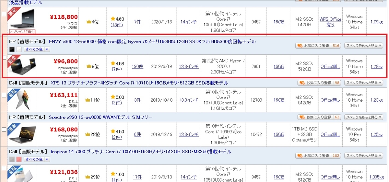
Task: Expand すべての色 dropdown under ENVY x360
Action: click(37, 49)
